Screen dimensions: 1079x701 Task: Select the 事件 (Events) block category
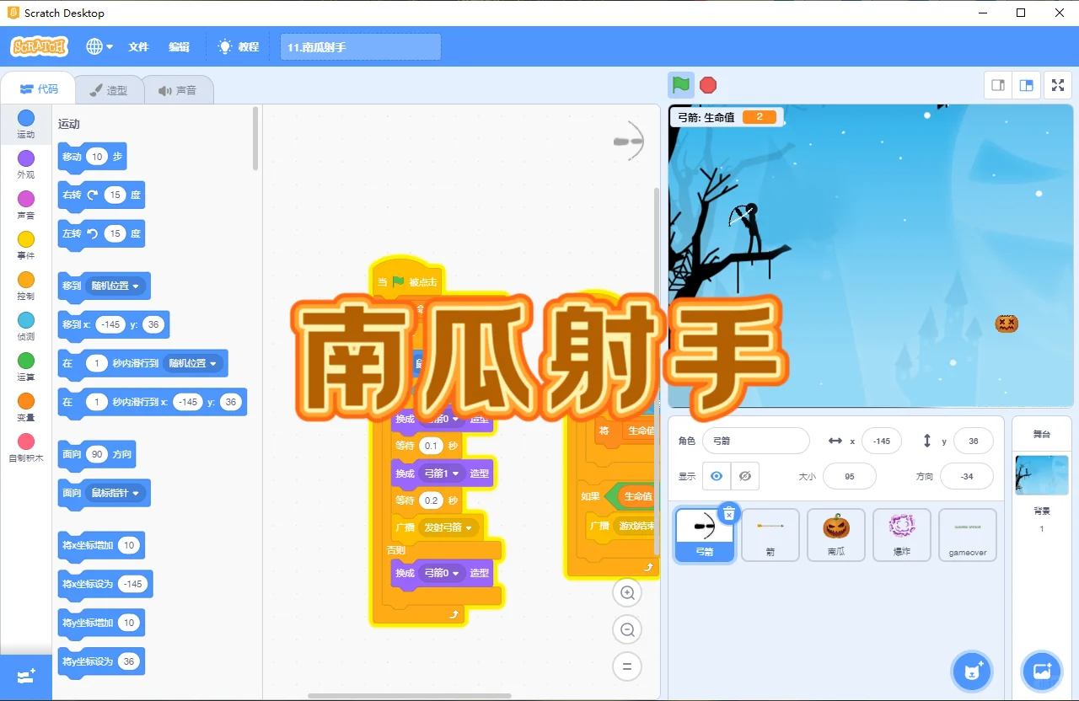(x=25, y=244)
